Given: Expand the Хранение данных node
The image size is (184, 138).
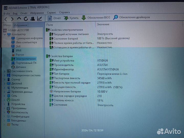Looking at the screenshot, I should [5, 92].
